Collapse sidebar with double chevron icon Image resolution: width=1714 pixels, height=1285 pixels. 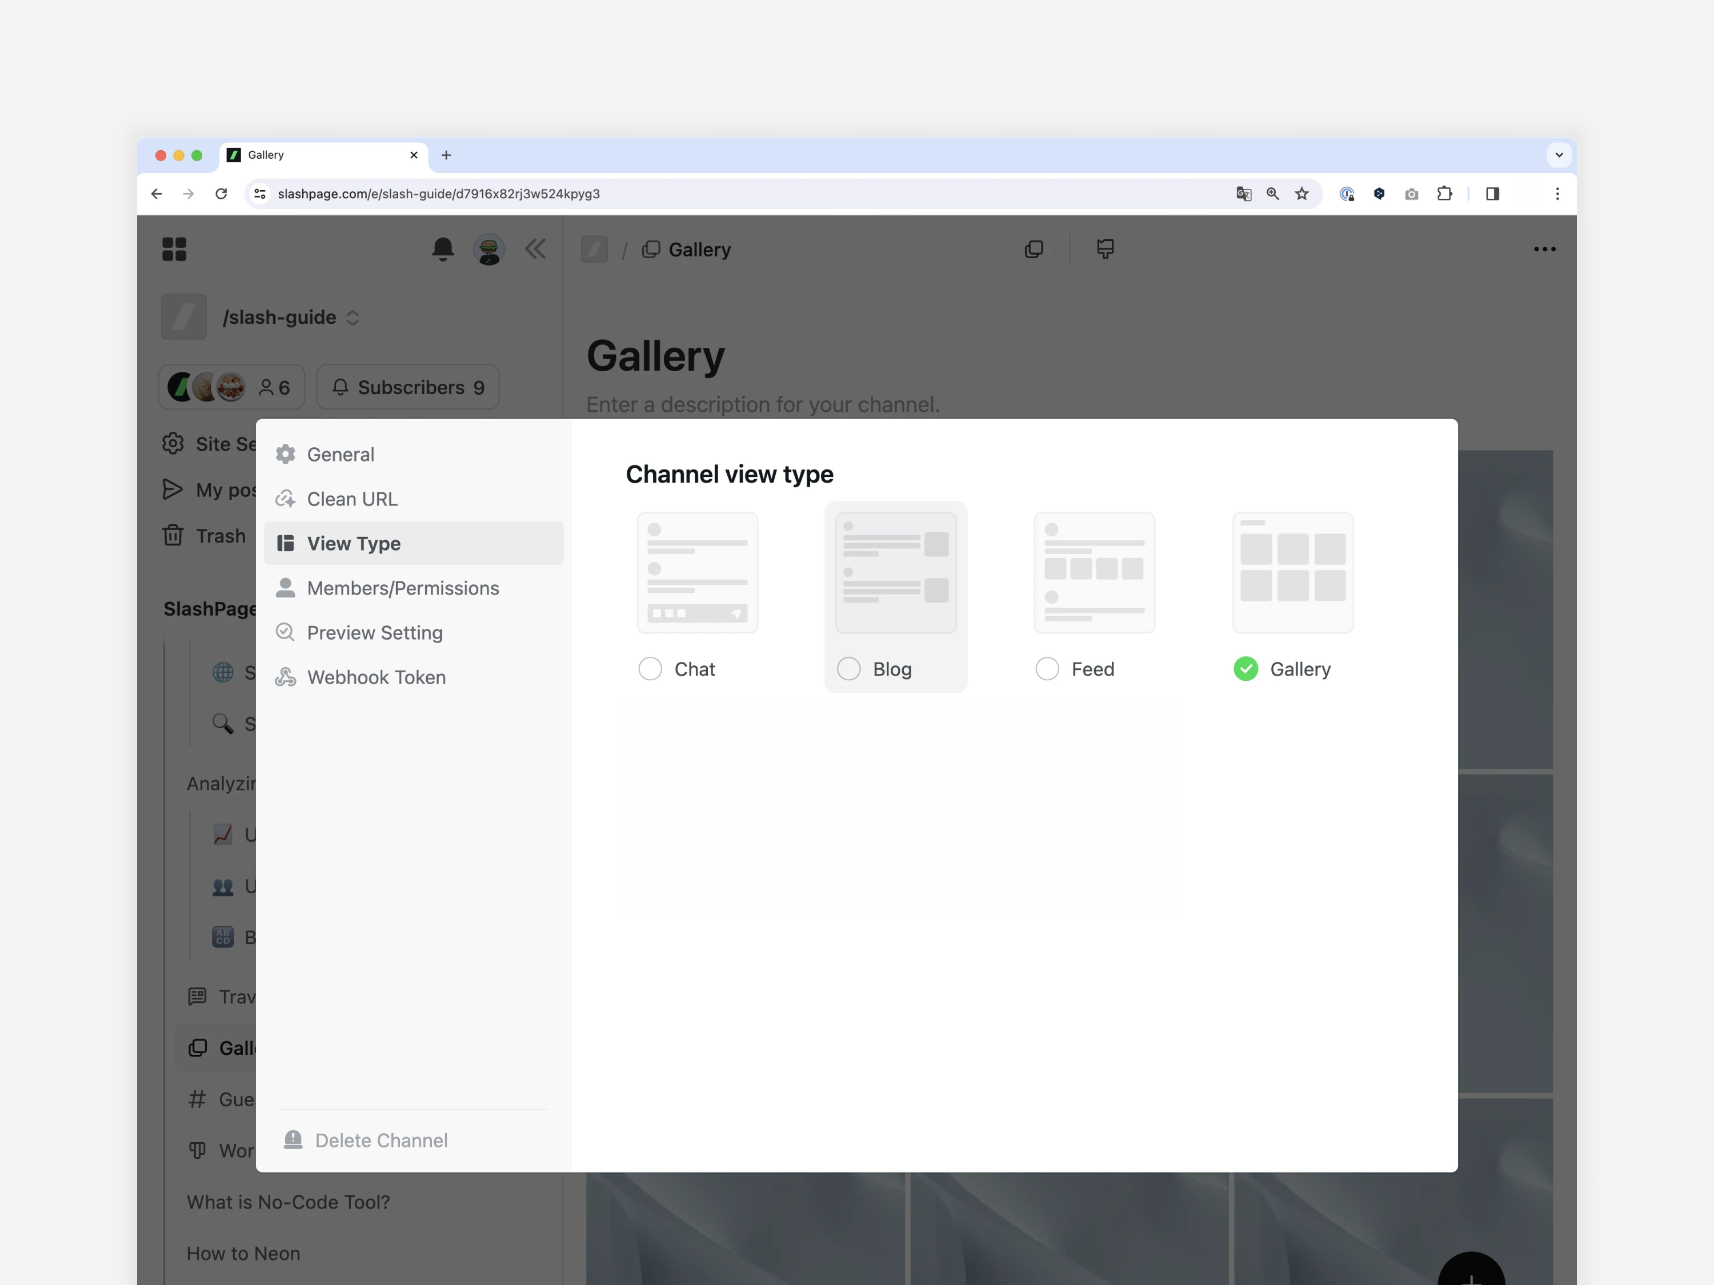click(535, 250)
